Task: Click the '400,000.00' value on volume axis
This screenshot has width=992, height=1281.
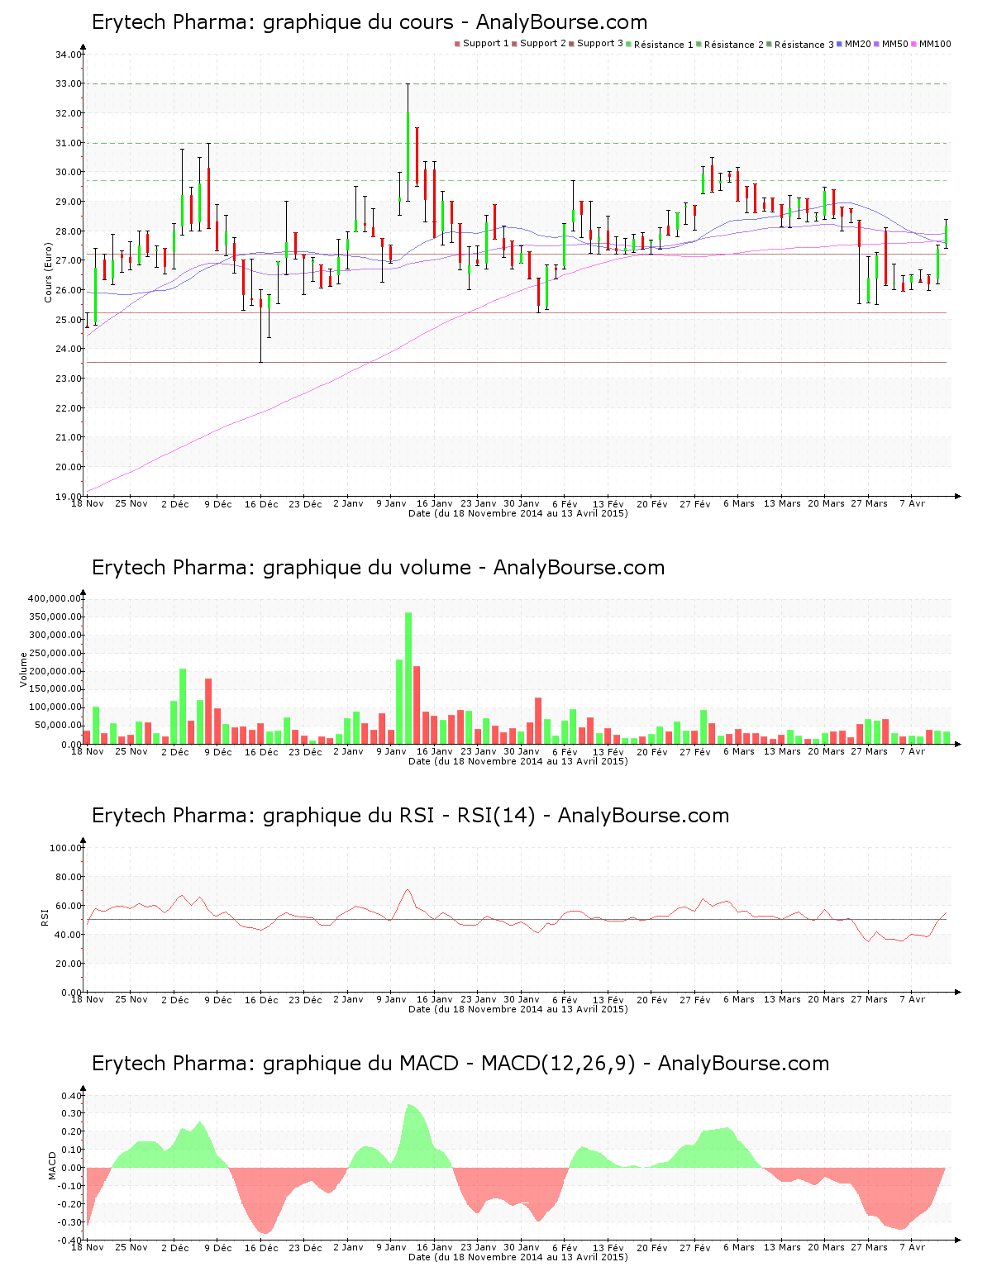Action: 55,598
